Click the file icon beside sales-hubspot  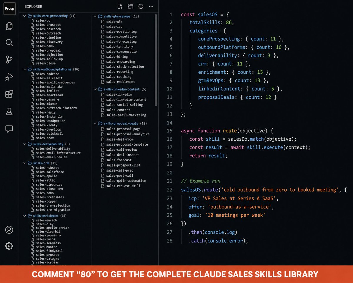[x=33, y=168]
